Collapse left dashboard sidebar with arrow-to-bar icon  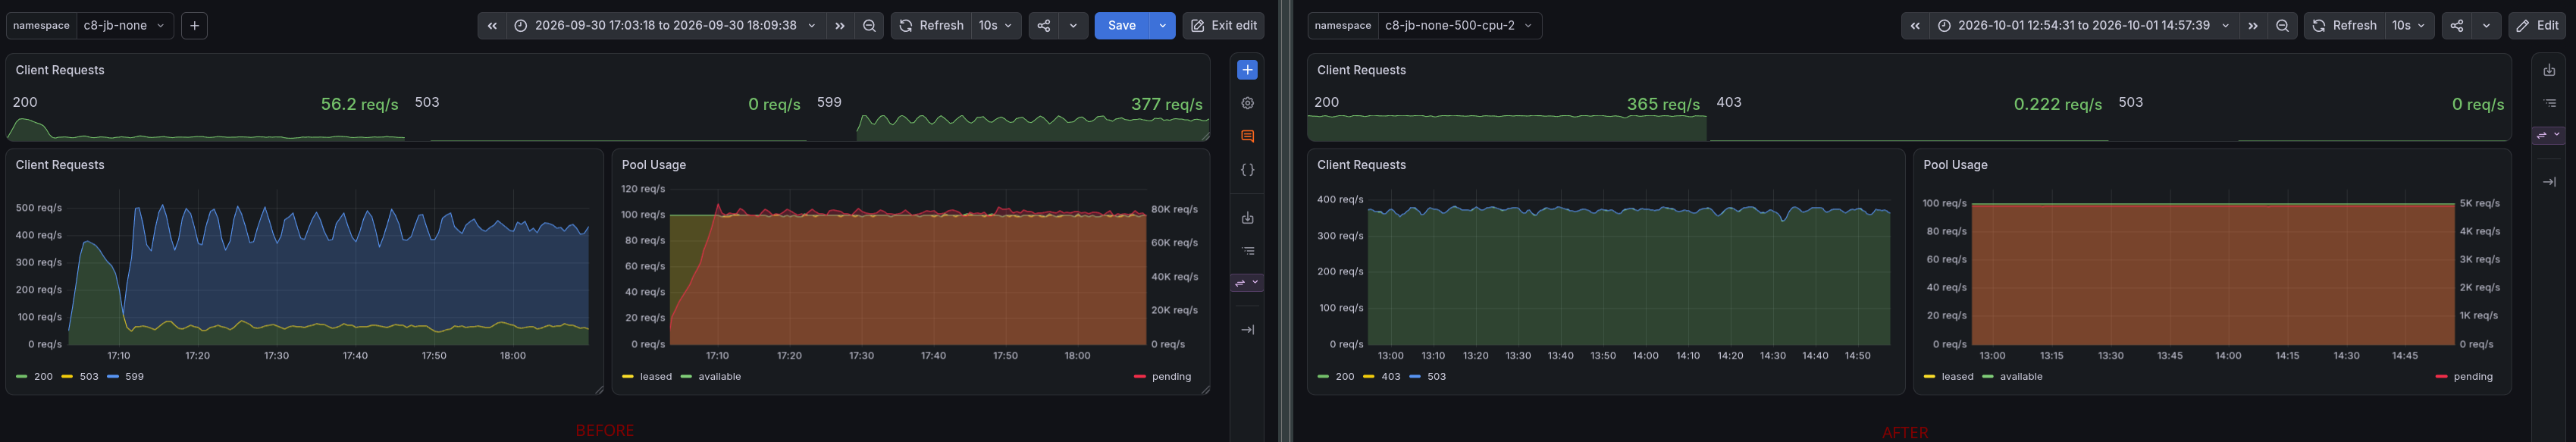1247,330
